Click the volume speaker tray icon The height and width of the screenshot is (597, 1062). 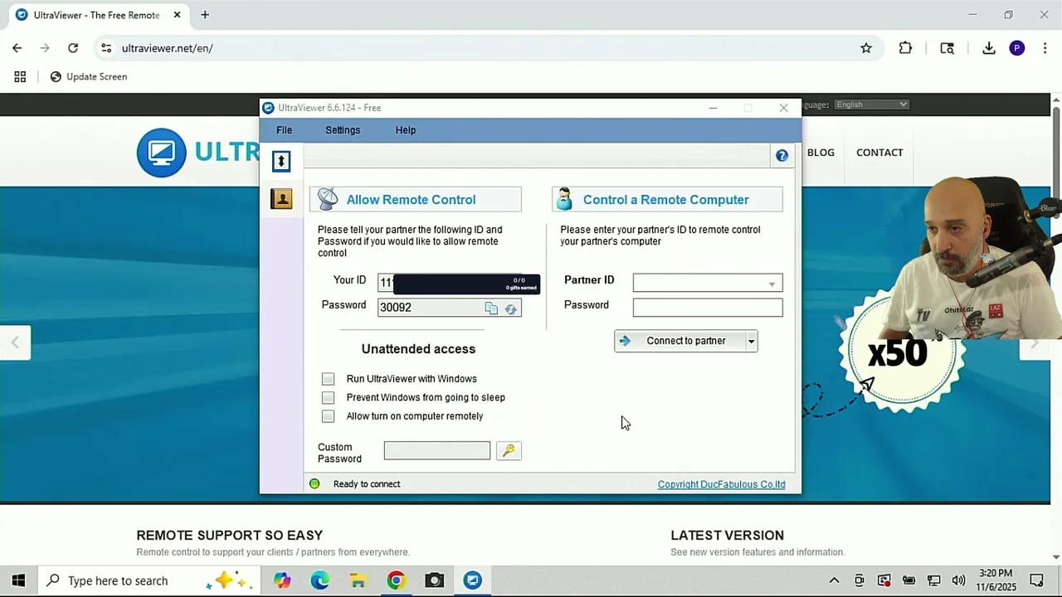click(x=959, y=580)
